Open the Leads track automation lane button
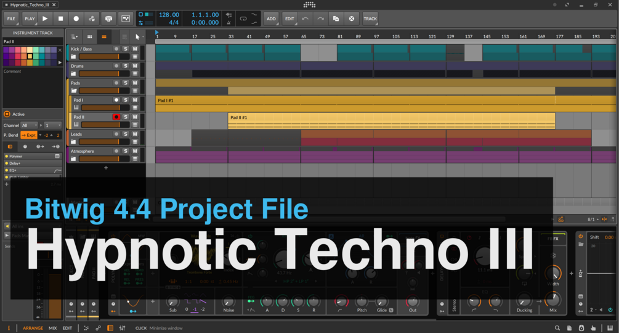The height and width of the screenshot is (333, 619). click(x=135, y=142)
